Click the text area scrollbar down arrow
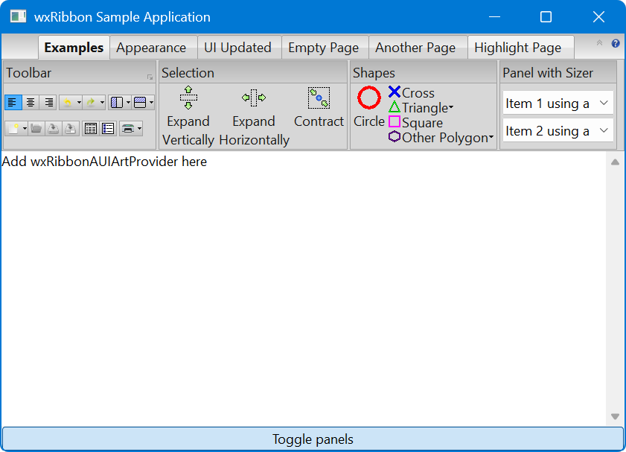This screenshot has width=626, height=452. (615, 416)
